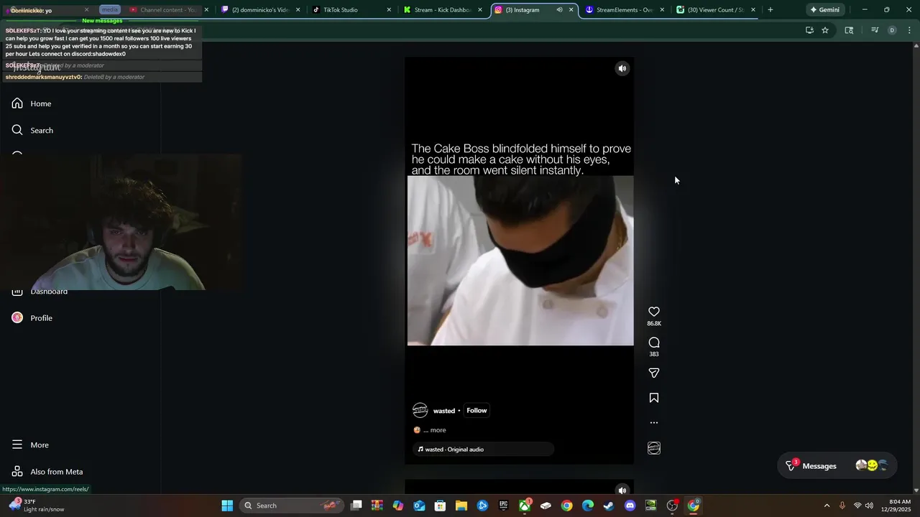Share the reel using the paper plane icon
Viewport: 920px width, 517px height.
[x=654, y=373]
